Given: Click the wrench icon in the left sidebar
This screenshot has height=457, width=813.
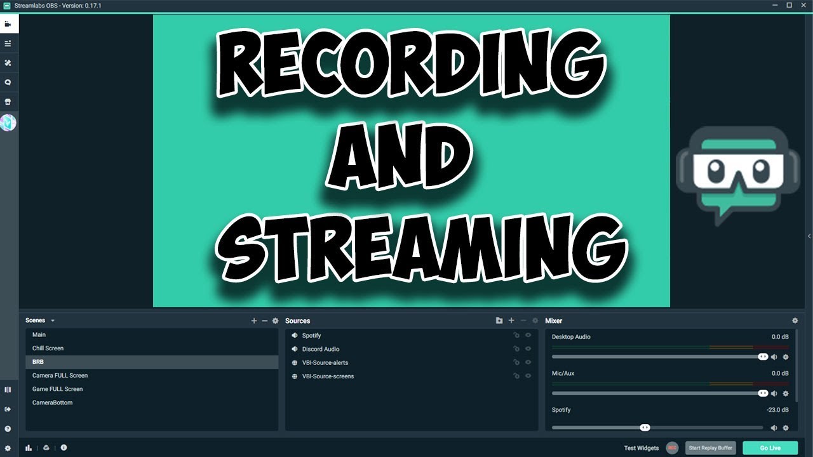Looking at the screenshot, I should click(x=8, y=63).
